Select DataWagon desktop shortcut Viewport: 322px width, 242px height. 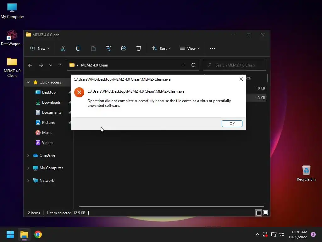12,38
